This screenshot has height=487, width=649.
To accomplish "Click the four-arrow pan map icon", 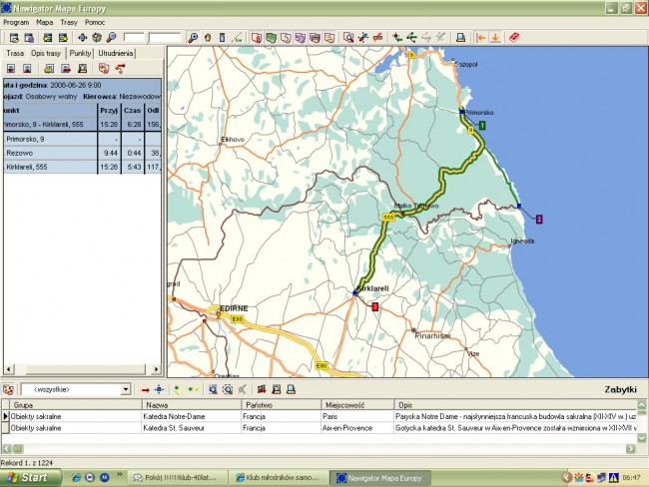I will coord(83,37).
